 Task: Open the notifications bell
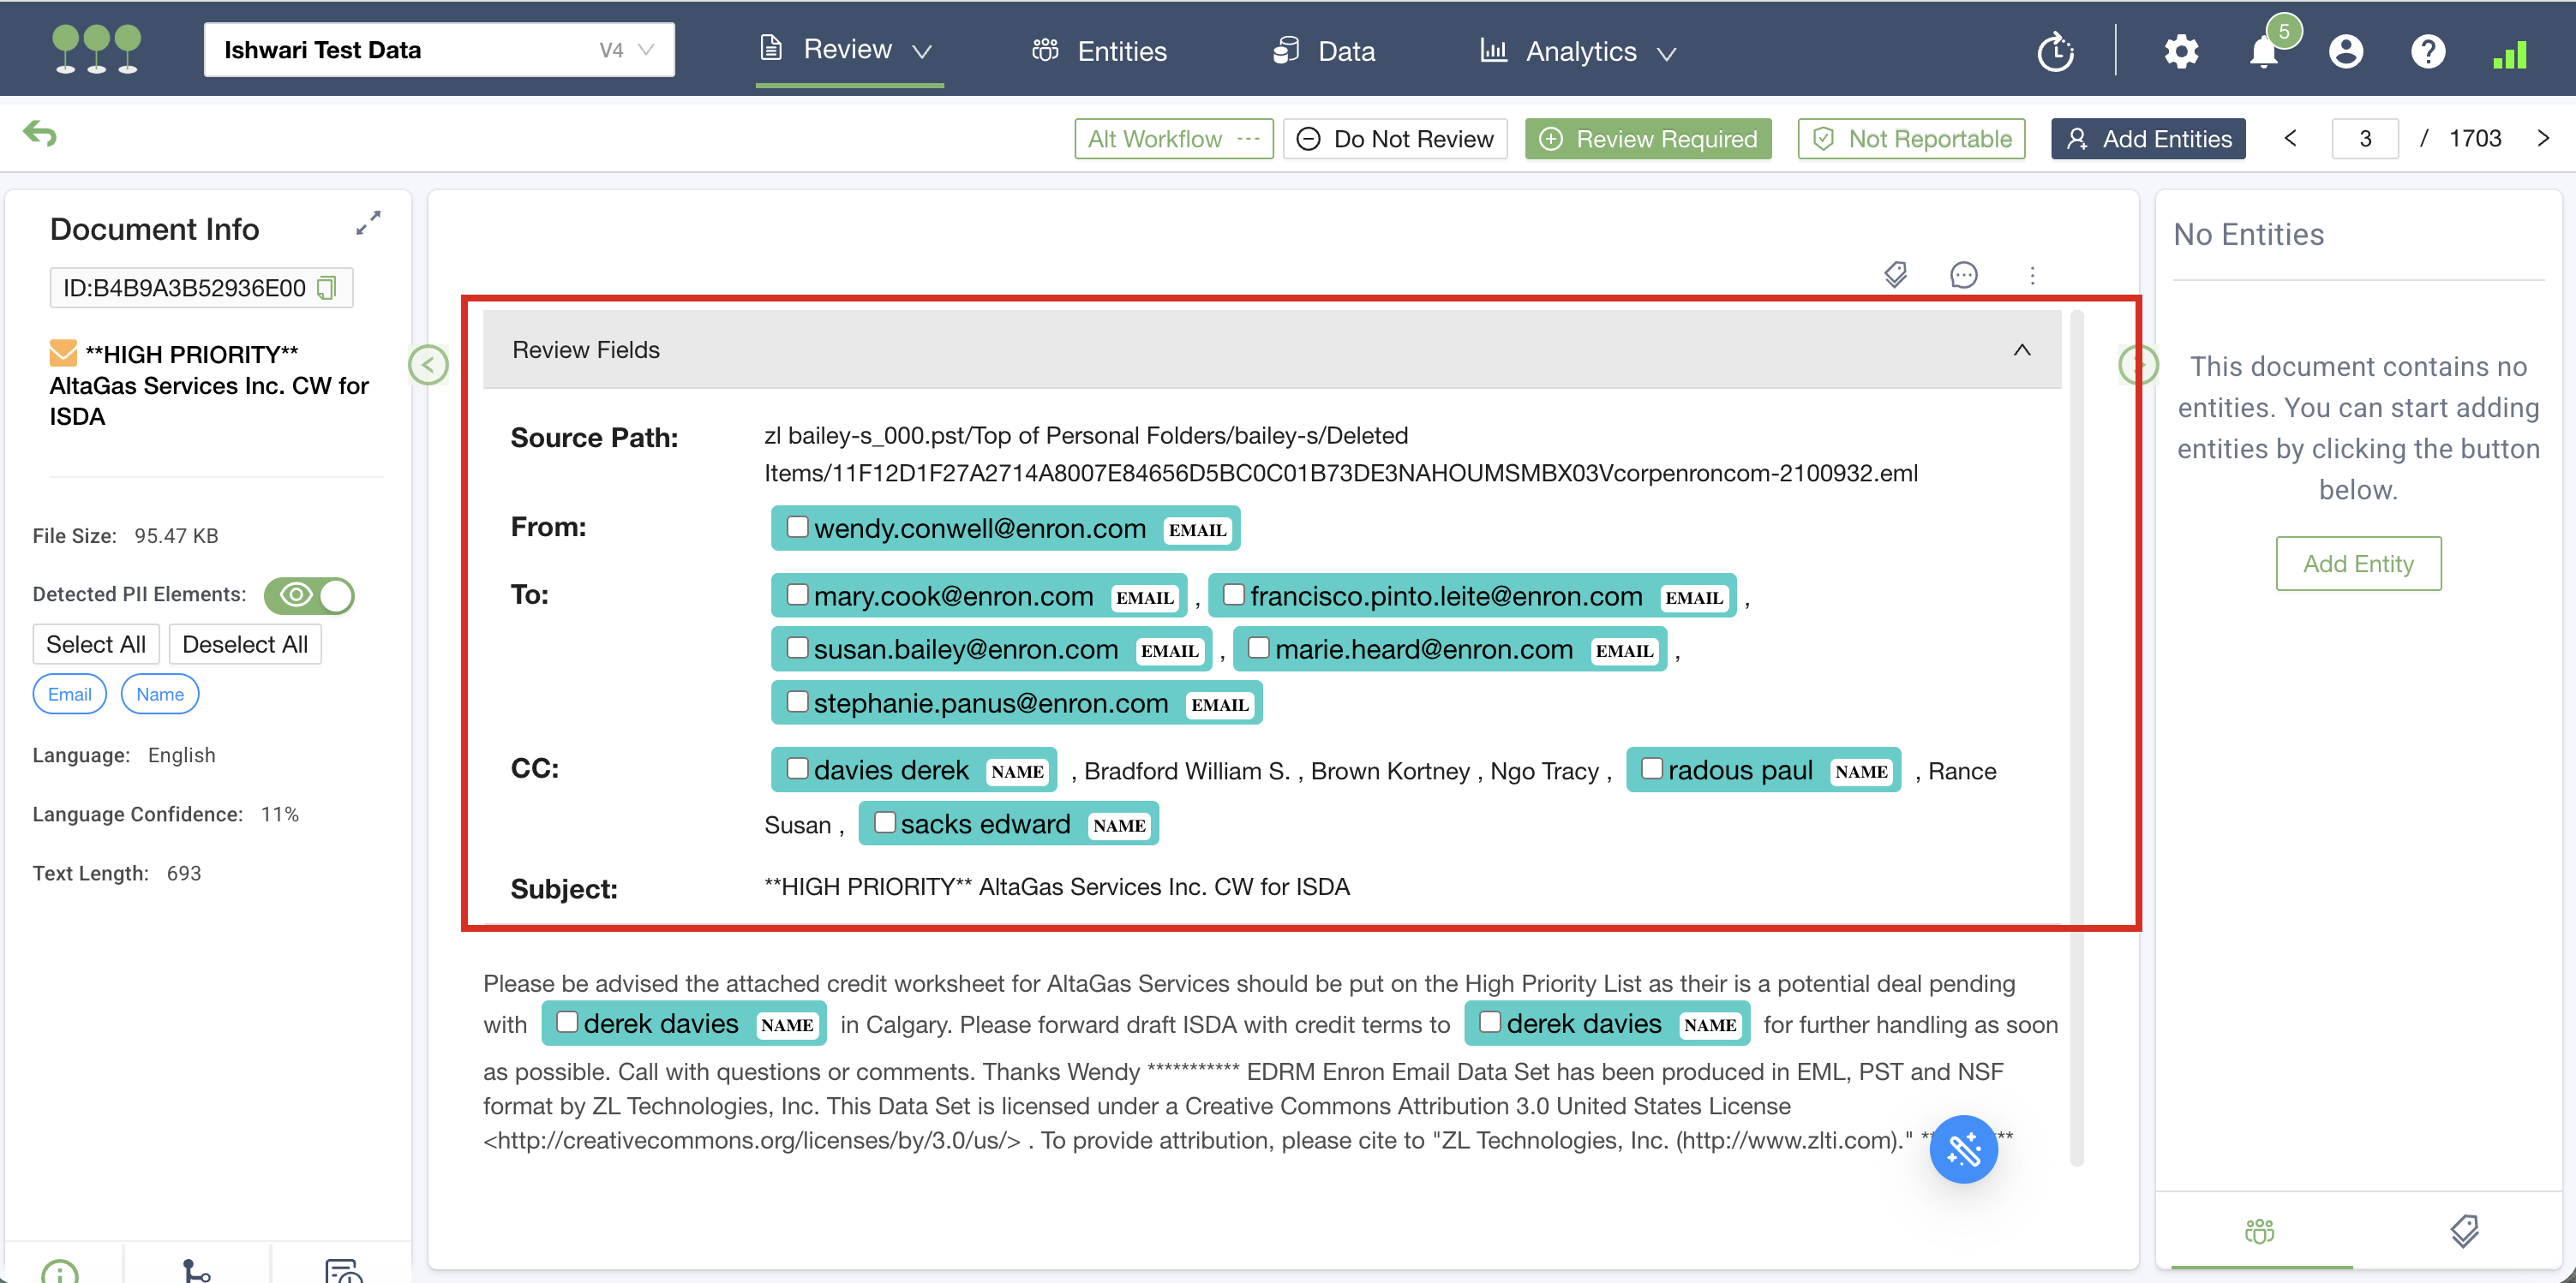pyautogui.click(x=2263, y=51)
